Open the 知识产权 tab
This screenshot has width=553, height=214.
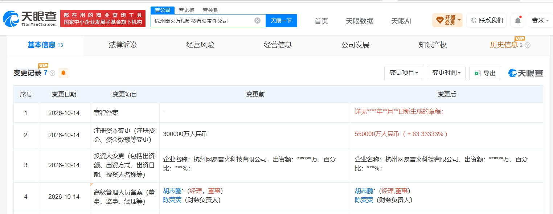tap(433, 45)
